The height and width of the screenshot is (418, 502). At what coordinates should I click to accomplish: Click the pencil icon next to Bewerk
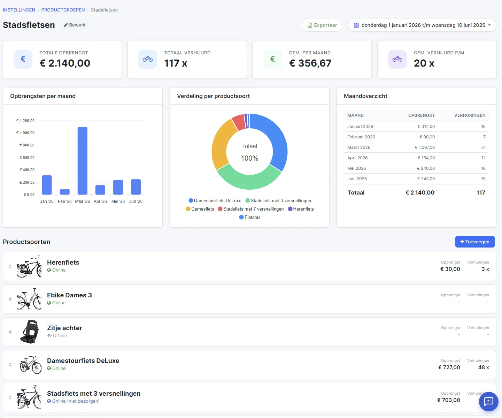click(66, 25)
